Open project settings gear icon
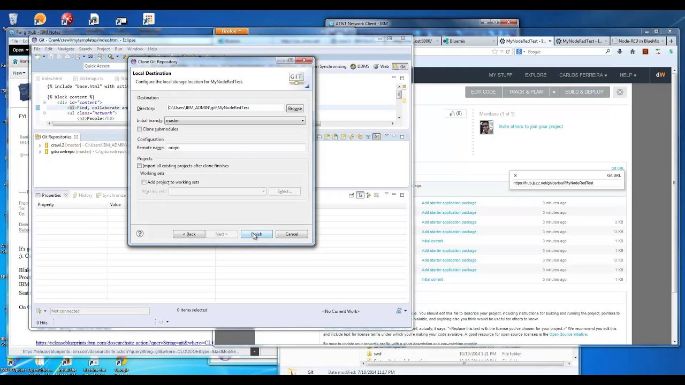 click(620, 92)
